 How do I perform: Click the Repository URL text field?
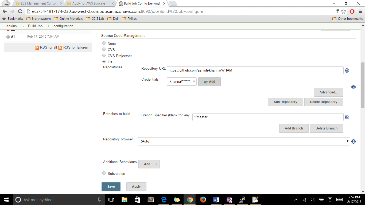click(x=255, y=70)
